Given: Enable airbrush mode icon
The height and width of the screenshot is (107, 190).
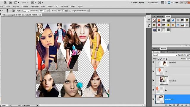Looking at the screenshot, I should (66, 11).
